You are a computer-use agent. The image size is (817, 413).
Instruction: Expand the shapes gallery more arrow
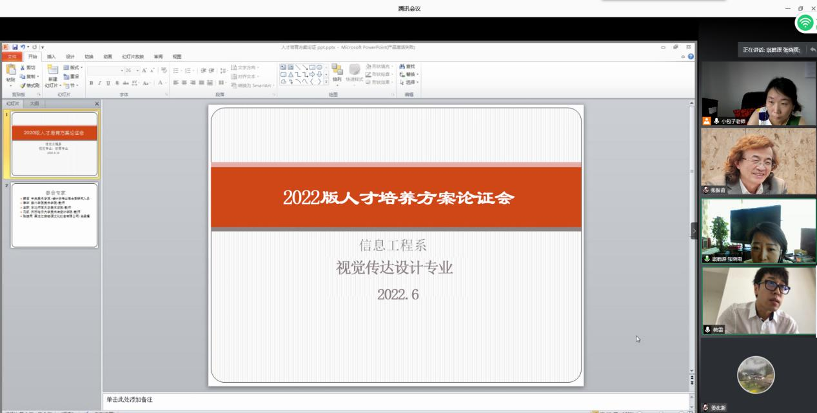(326, 82)
